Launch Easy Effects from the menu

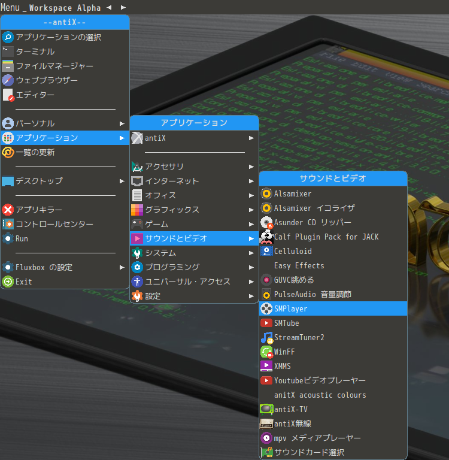pos(333,265)
